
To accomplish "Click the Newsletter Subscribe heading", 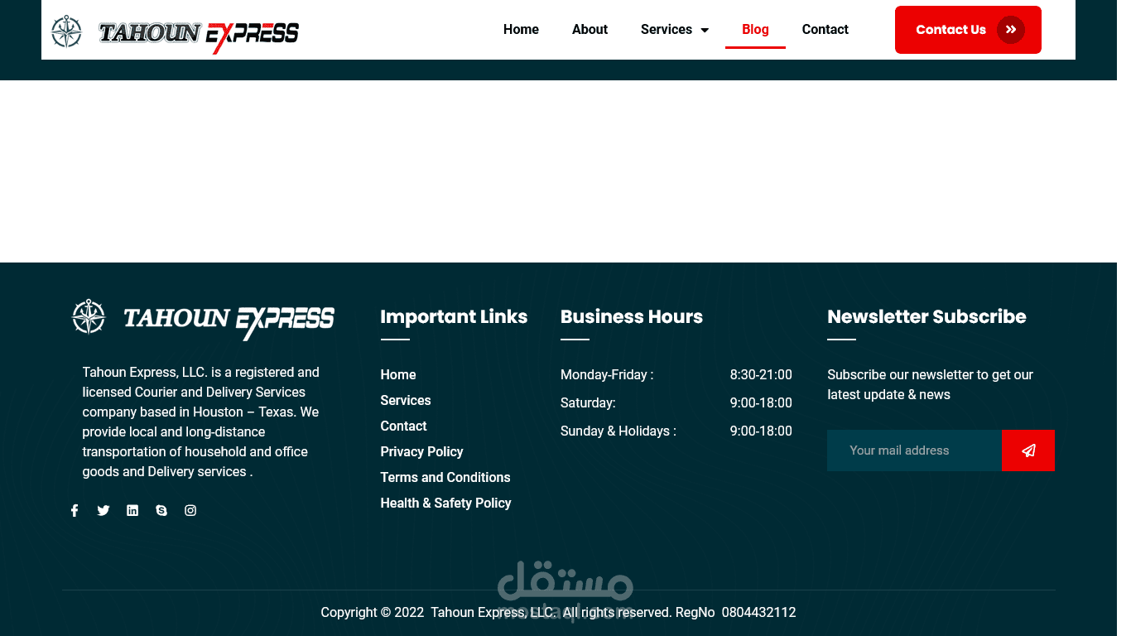I will coord(926,317).
